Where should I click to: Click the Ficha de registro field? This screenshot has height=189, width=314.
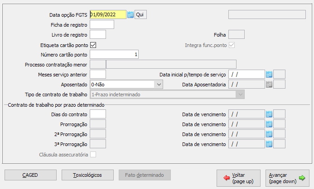tap(102, 25)
